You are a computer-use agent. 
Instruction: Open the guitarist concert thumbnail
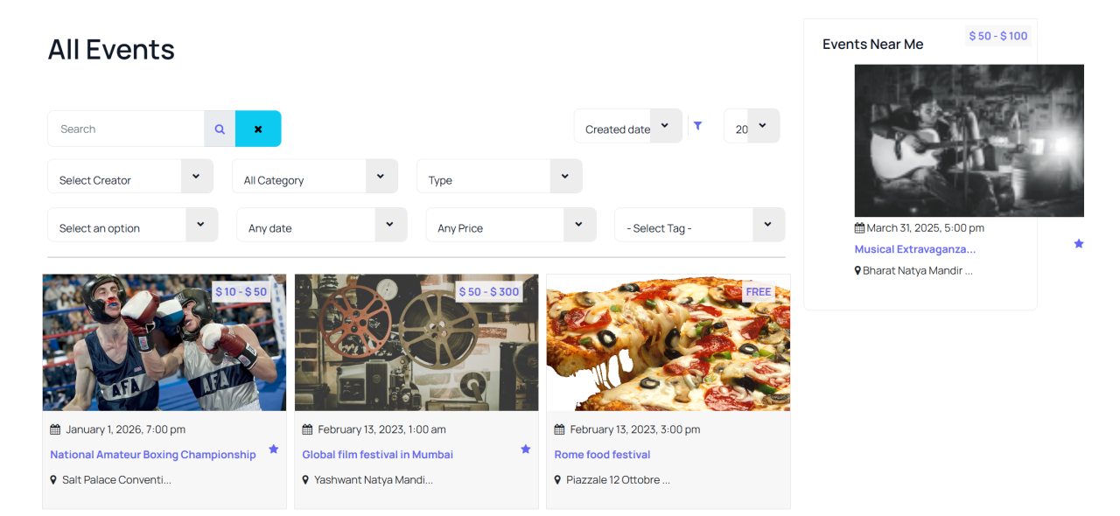point(969,141)
